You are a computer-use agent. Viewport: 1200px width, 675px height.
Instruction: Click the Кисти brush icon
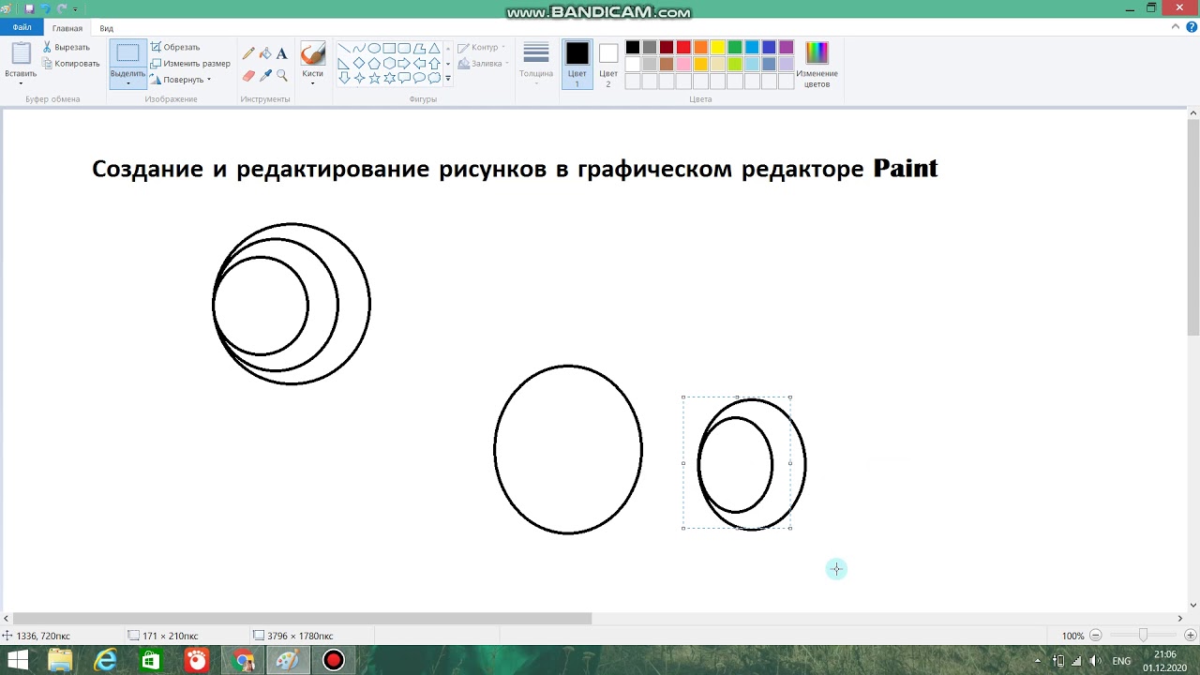[x=312, y=53]
